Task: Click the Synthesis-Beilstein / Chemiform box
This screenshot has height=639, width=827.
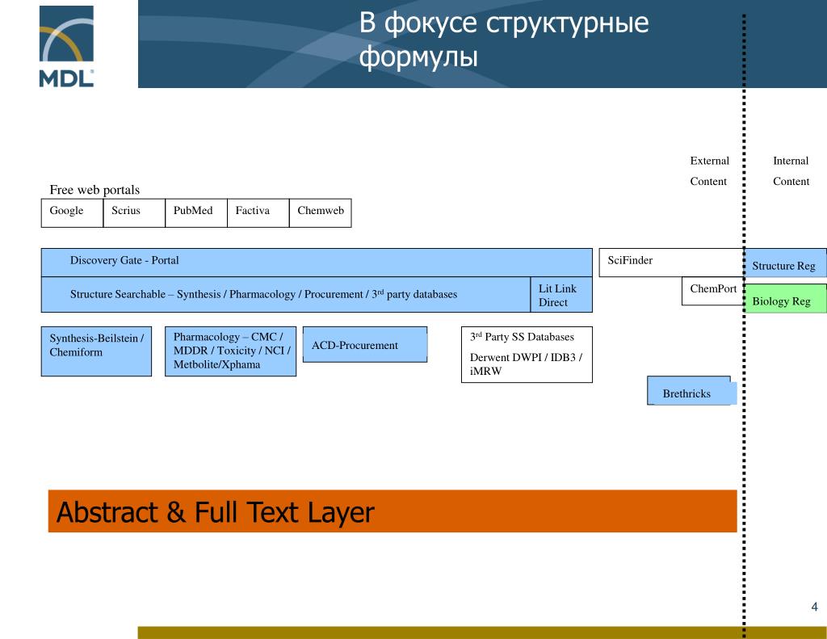Action: (x=97, y=351)
